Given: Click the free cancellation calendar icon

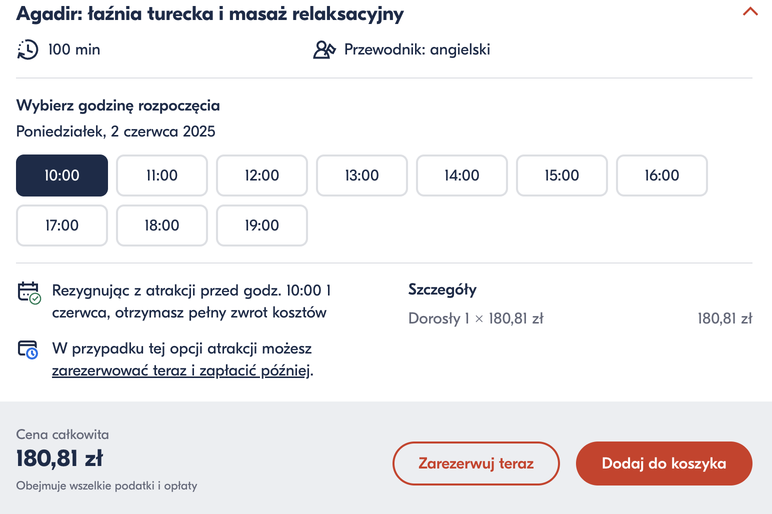Looking at the screenshot, I should [29, 293].
